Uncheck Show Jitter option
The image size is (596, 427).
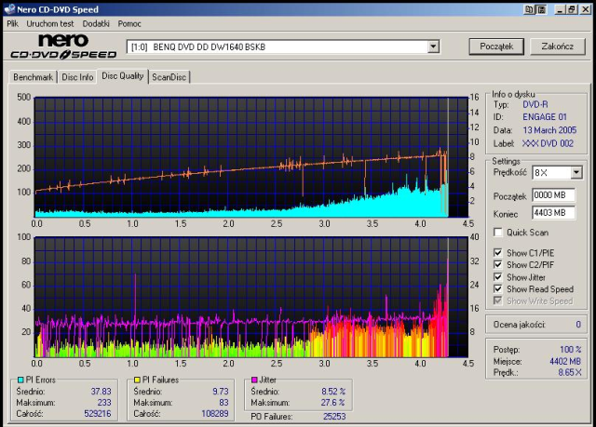point(498,276)
